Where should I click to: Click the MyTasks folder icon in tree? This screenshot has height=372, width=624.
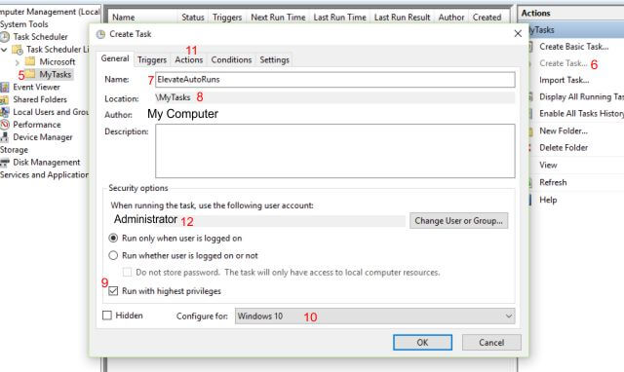coord(30,74)
